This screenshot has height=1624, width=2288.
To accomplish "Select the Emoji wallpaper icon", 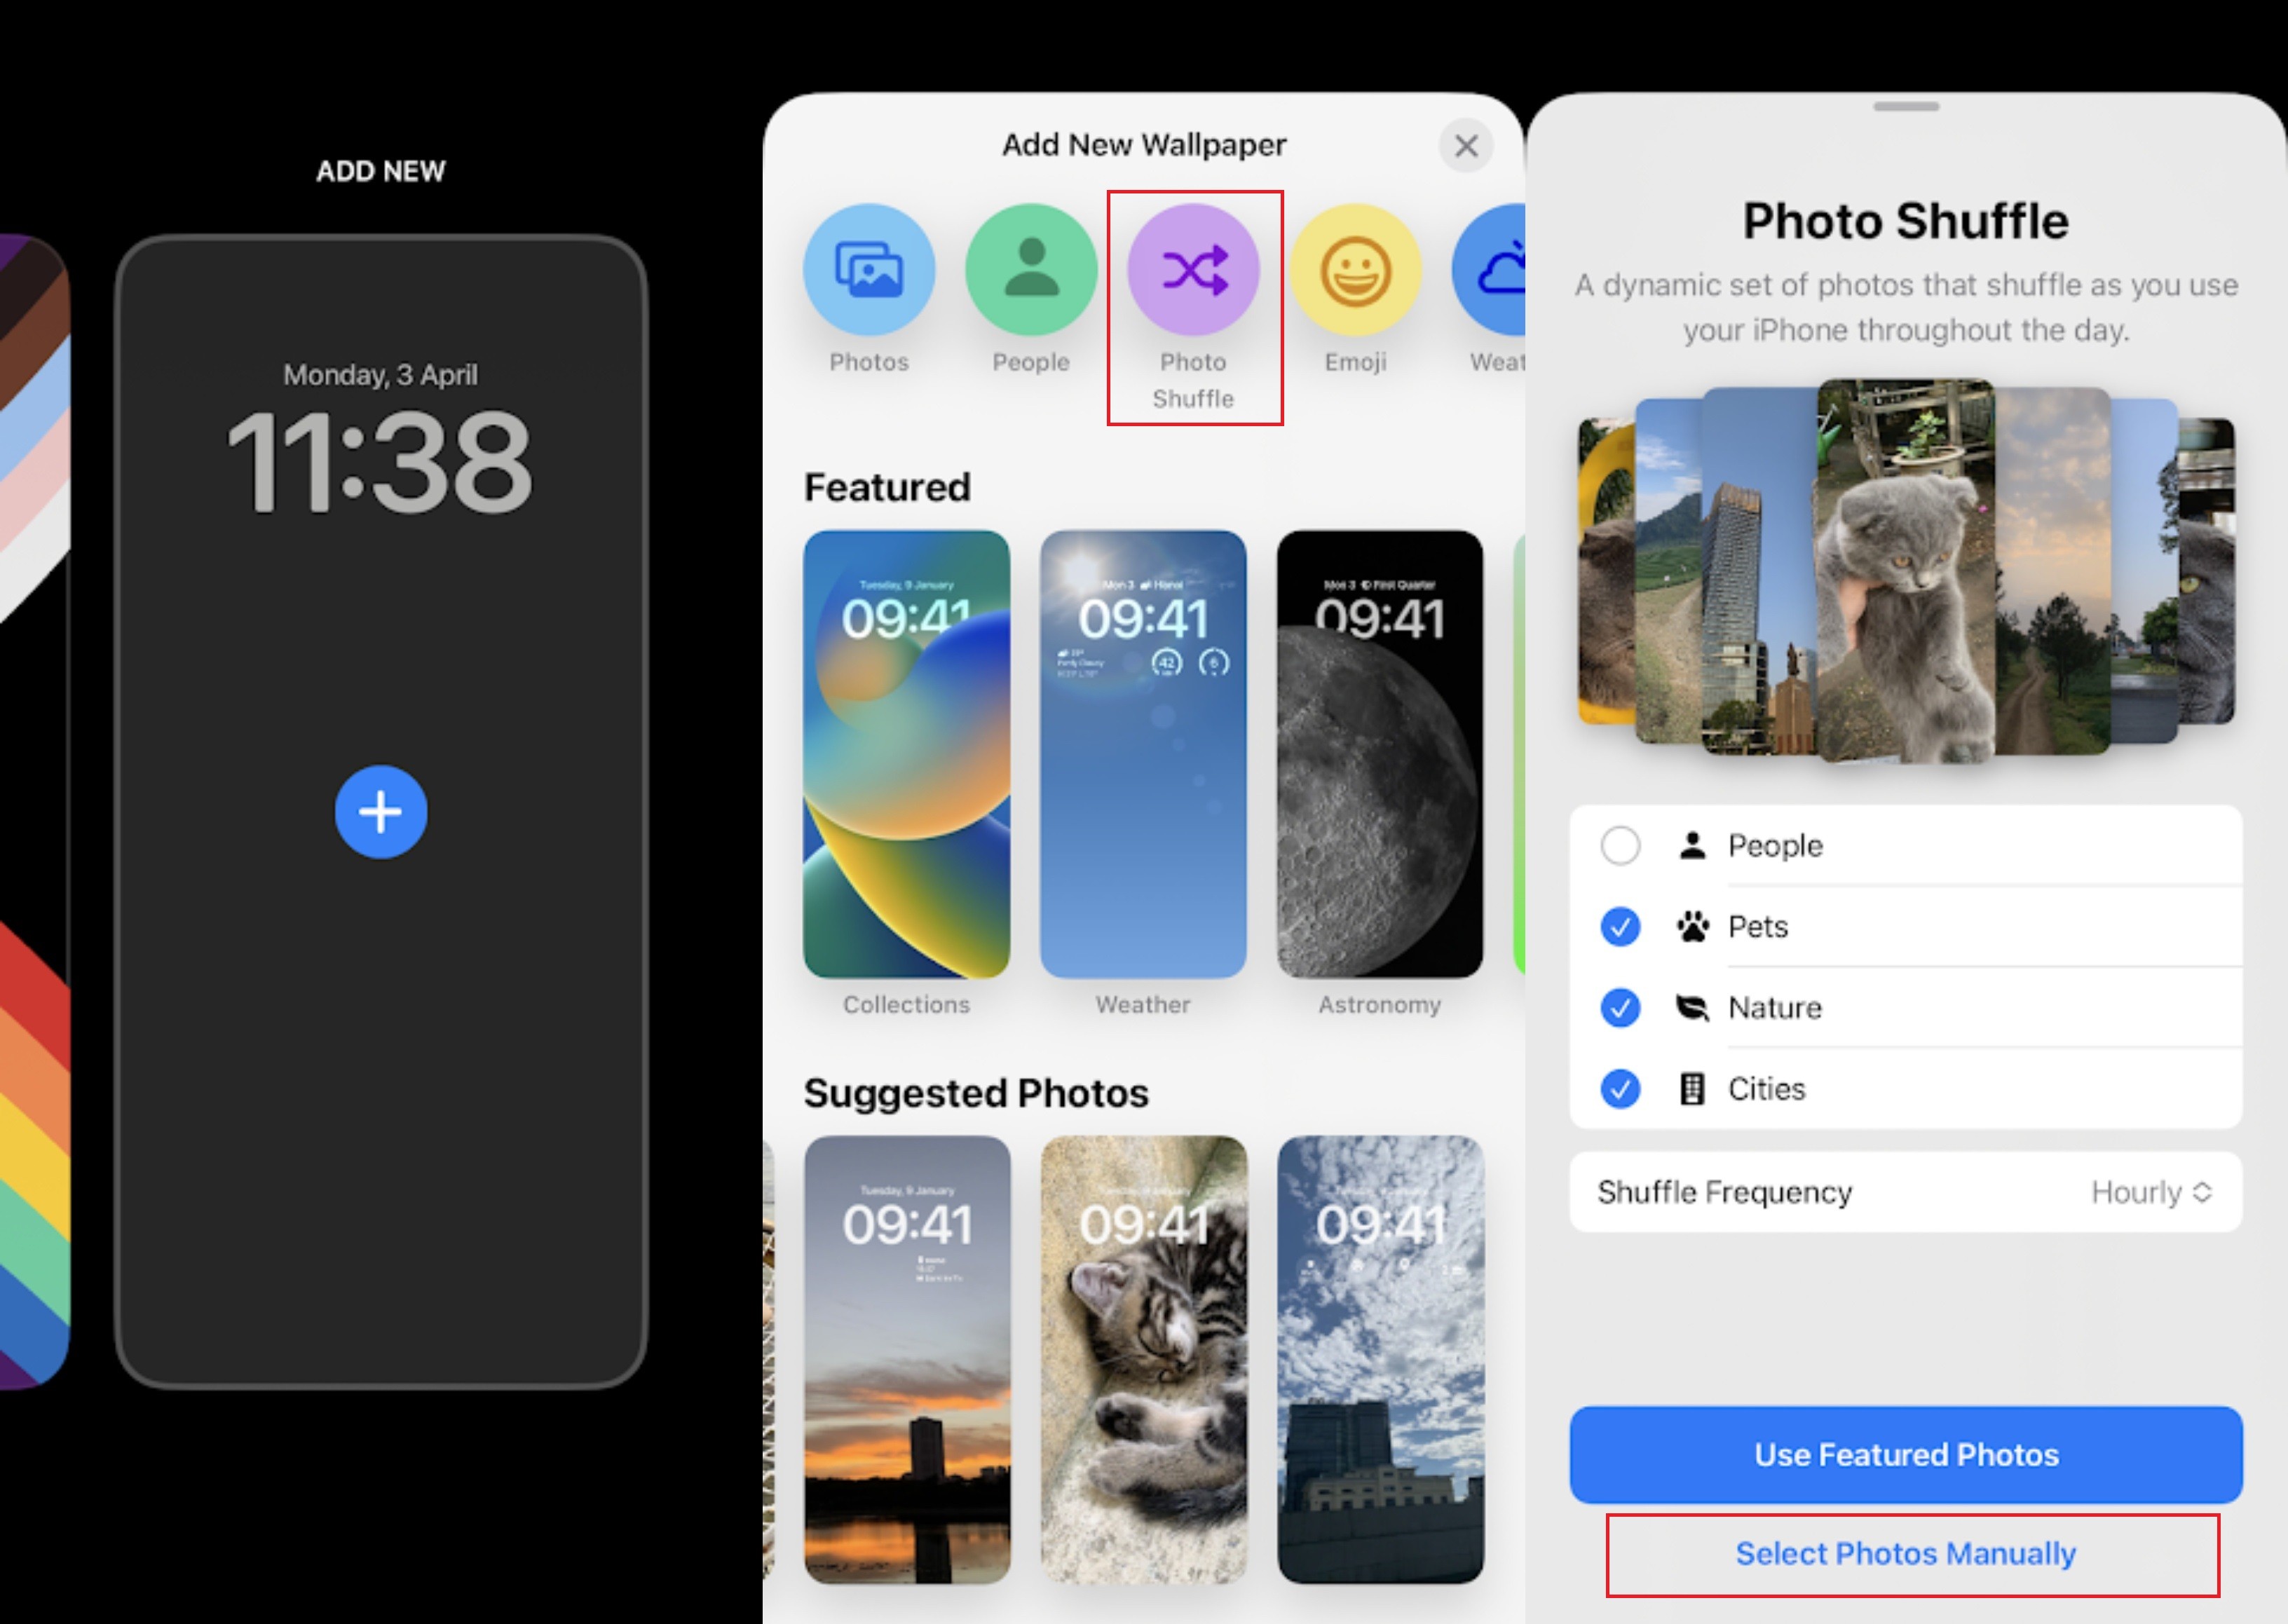I will [1356, 267].
